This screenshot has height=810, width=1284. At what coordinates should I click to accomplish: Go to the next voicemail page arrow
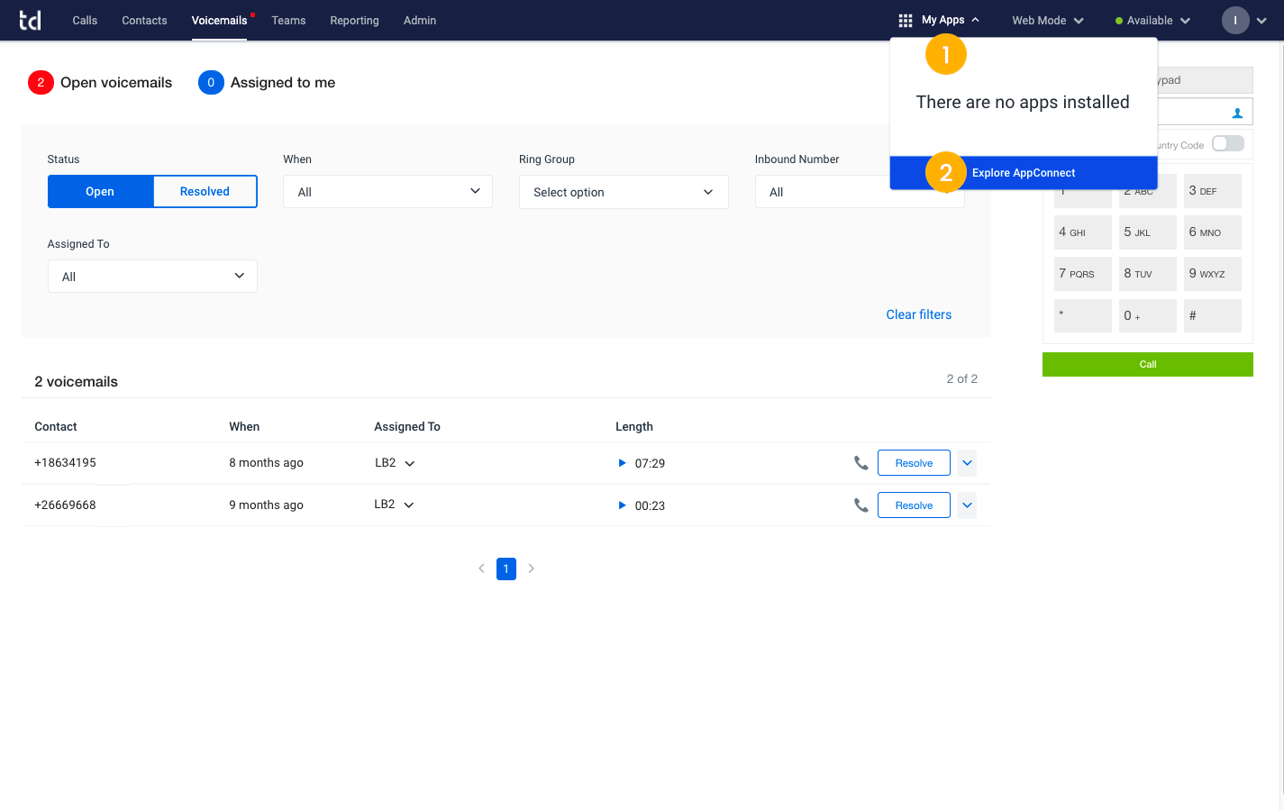(532, 569)
